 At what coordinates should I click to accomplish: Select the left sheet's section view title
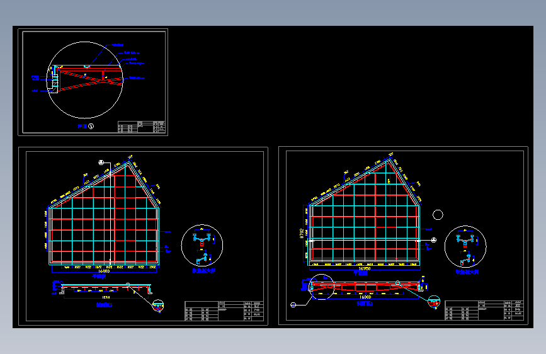coord(105,305)
